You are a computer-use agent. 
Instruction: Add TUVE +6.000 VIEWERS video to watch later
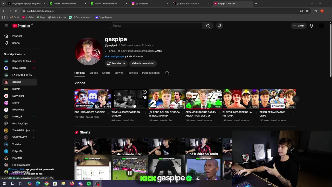(x=145, y=92)
